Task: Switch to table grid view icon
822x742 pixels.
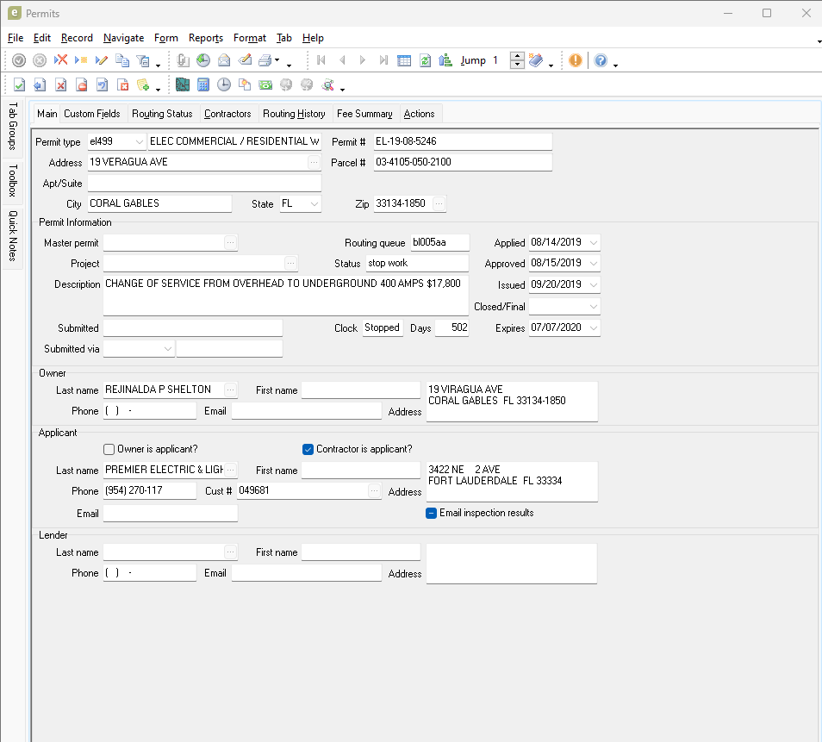Action: tap(404, 60)
